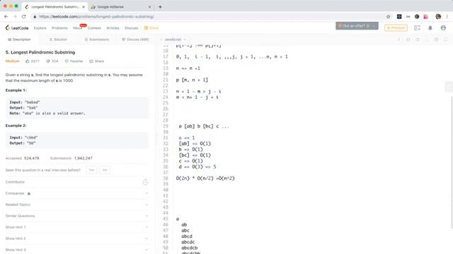453x254 pixels.
Task: Open editor settings gear icon
Action: click(x=436, y=40)
